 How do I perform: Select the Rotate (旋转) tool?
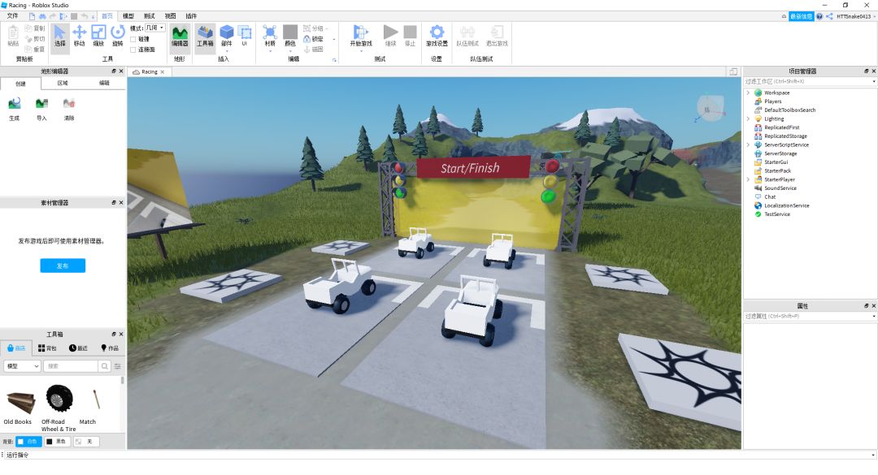pyautogui.click(x=118, y=35)
